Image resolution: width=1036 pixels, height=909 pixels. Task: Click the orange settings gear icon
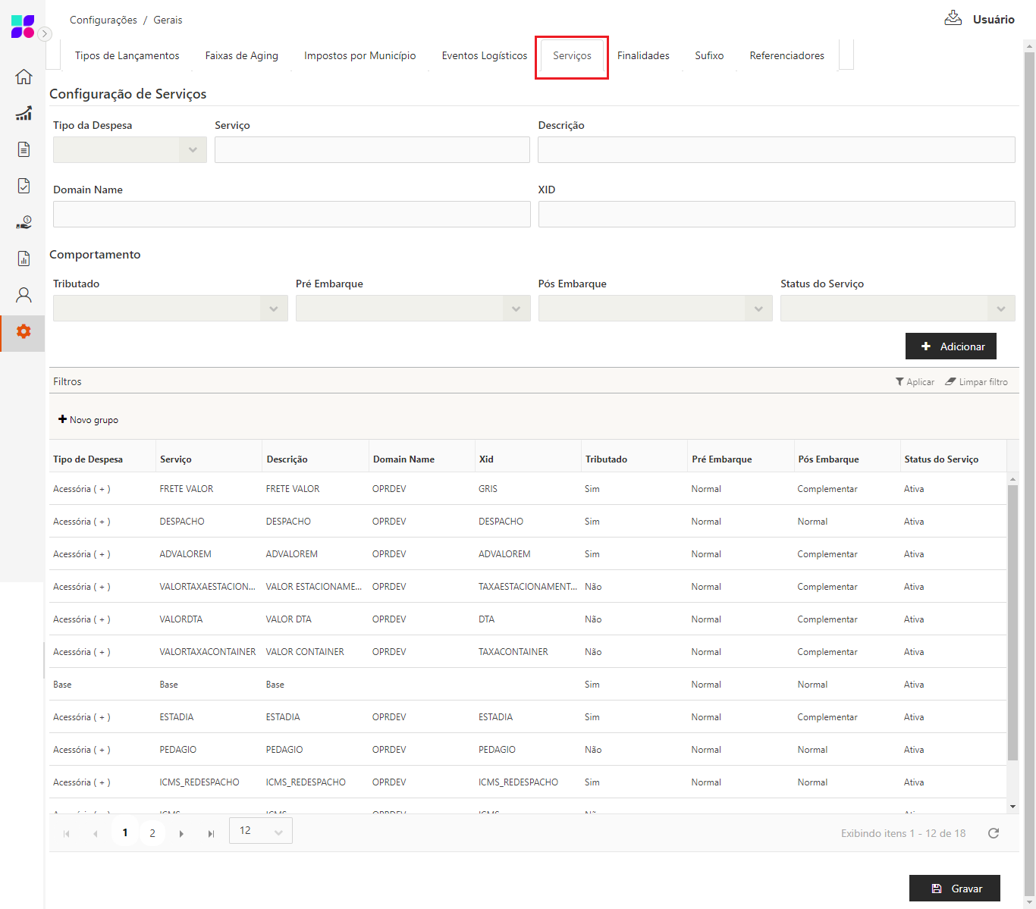(24, 331)
